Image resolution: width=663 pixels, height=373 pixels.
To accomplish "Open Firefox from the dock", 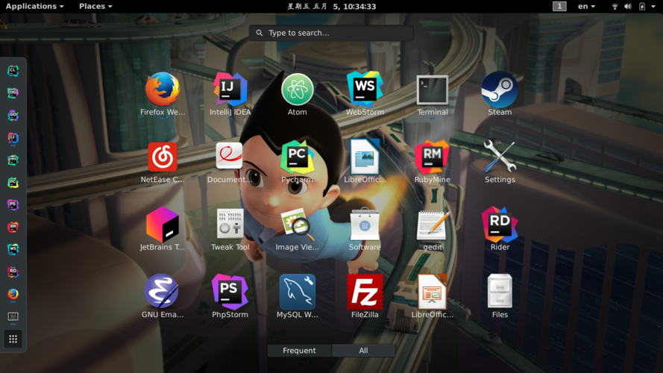I will [13, 294].
